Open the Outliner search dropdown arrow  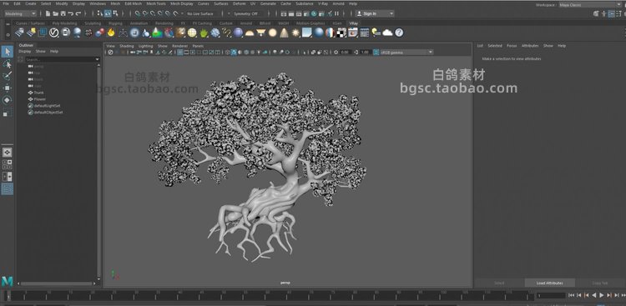[97, 59]
